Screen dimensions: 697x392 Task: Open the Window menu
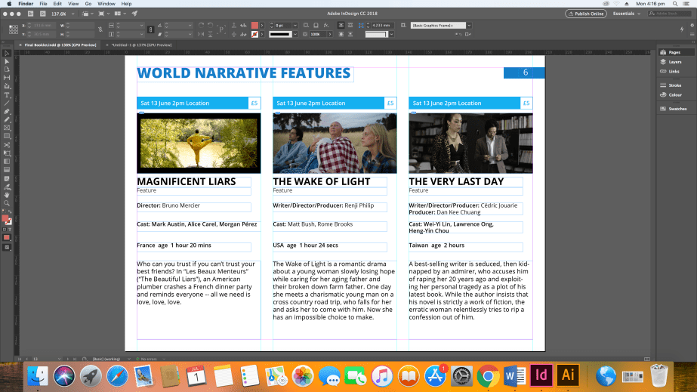click(x=106, y=4)
